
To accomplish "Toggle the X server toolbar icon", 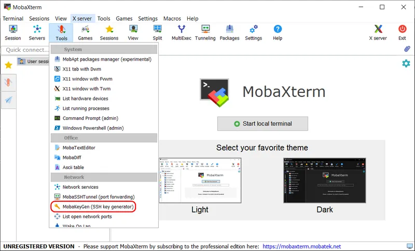I will click(378, 33).
